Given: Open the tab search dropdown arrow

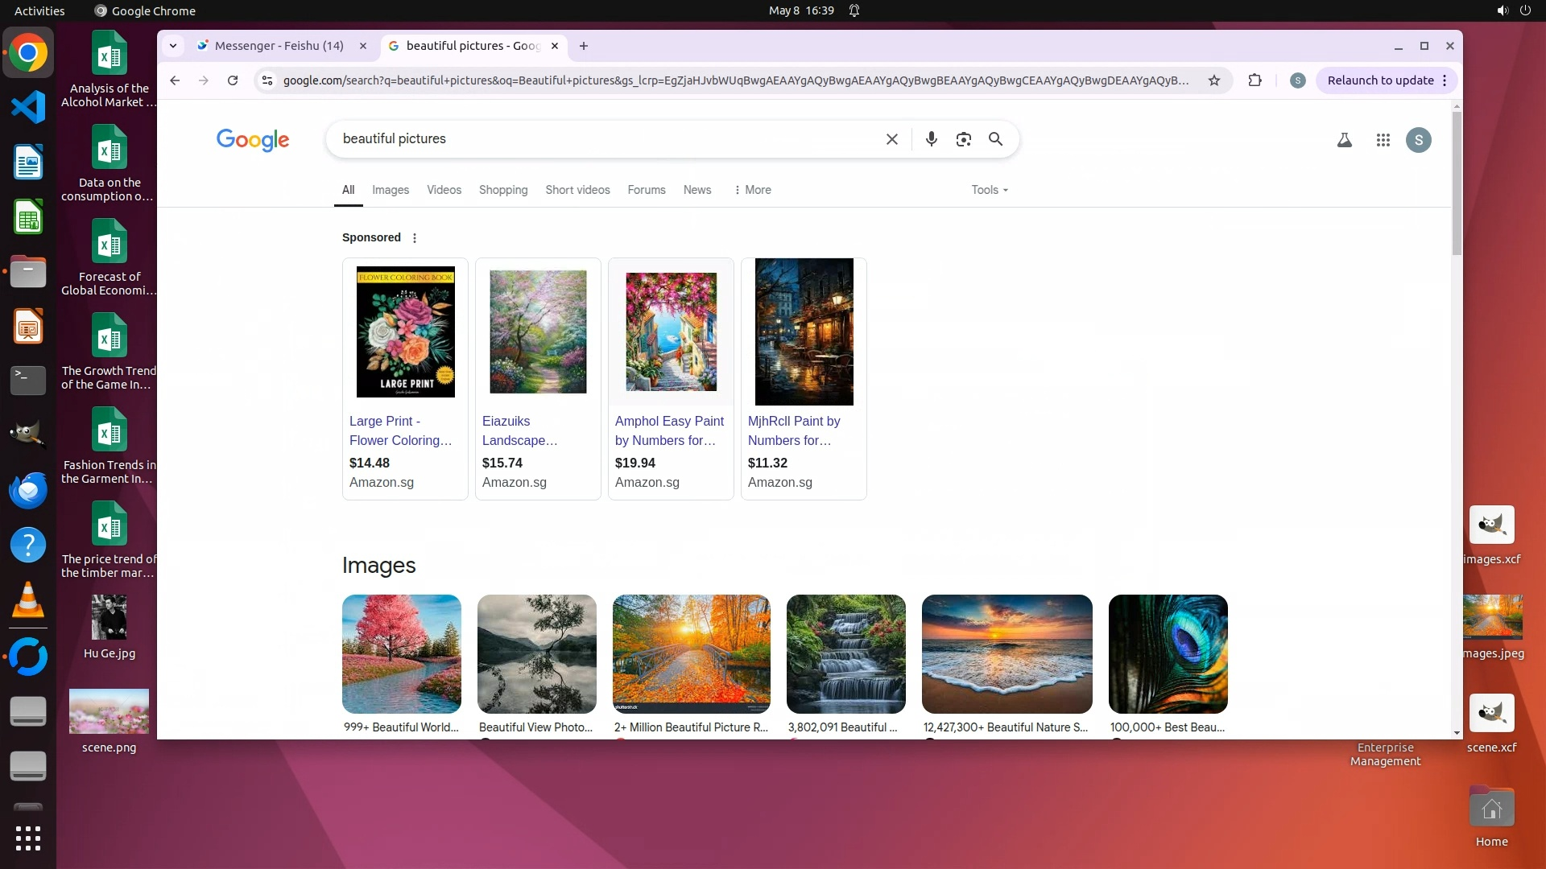Looking at the screenshot, I should point(173,46).
